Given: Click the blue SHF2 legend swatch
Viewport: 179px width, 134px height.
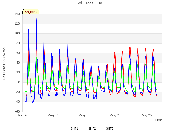Looking at the screenshot, I should coord(84,129).
